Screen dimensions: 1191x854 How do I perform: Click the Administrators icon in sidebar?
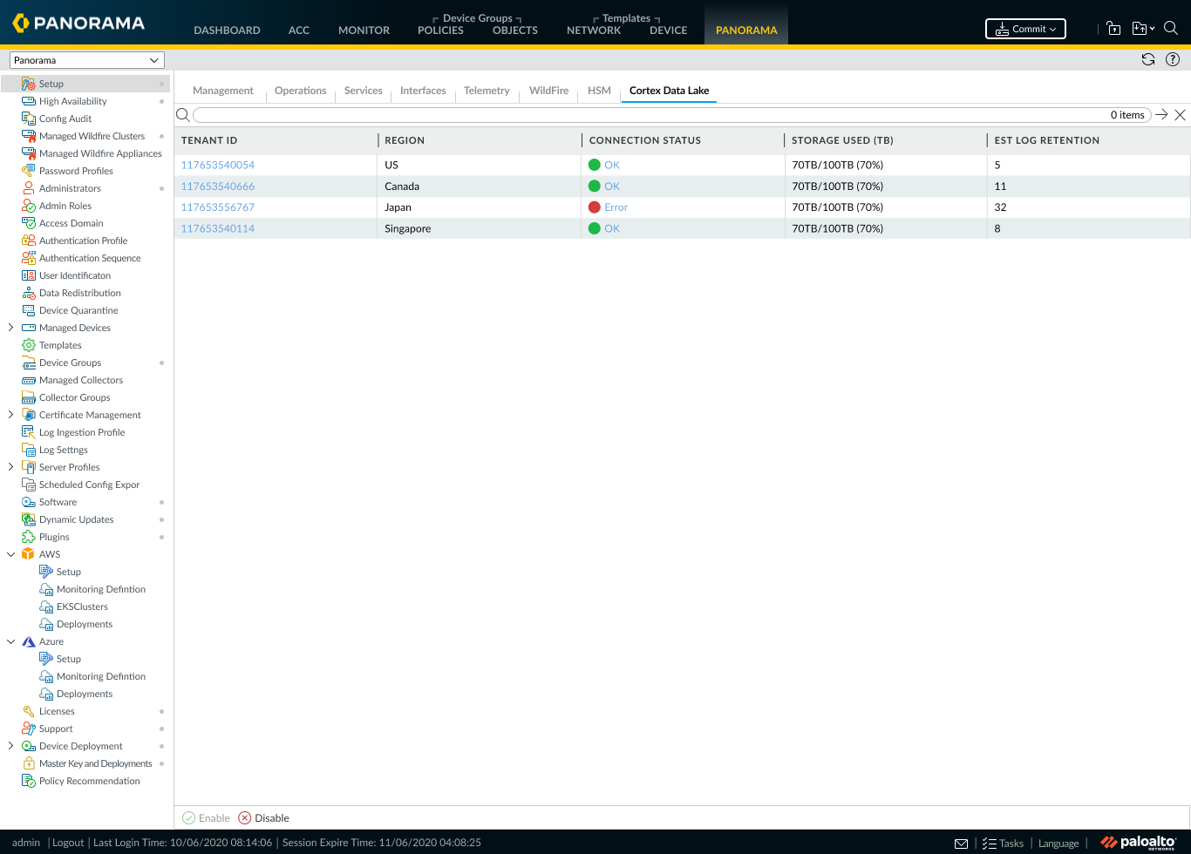click(x=29, y=188)
